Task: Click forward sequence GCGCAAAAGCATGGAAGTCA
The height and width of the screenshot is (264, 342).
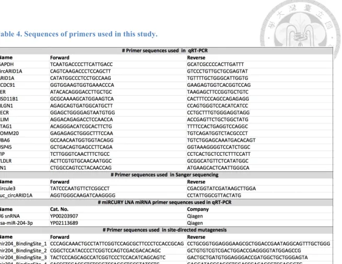Action: pyautogui.click(x=82, y=99)
